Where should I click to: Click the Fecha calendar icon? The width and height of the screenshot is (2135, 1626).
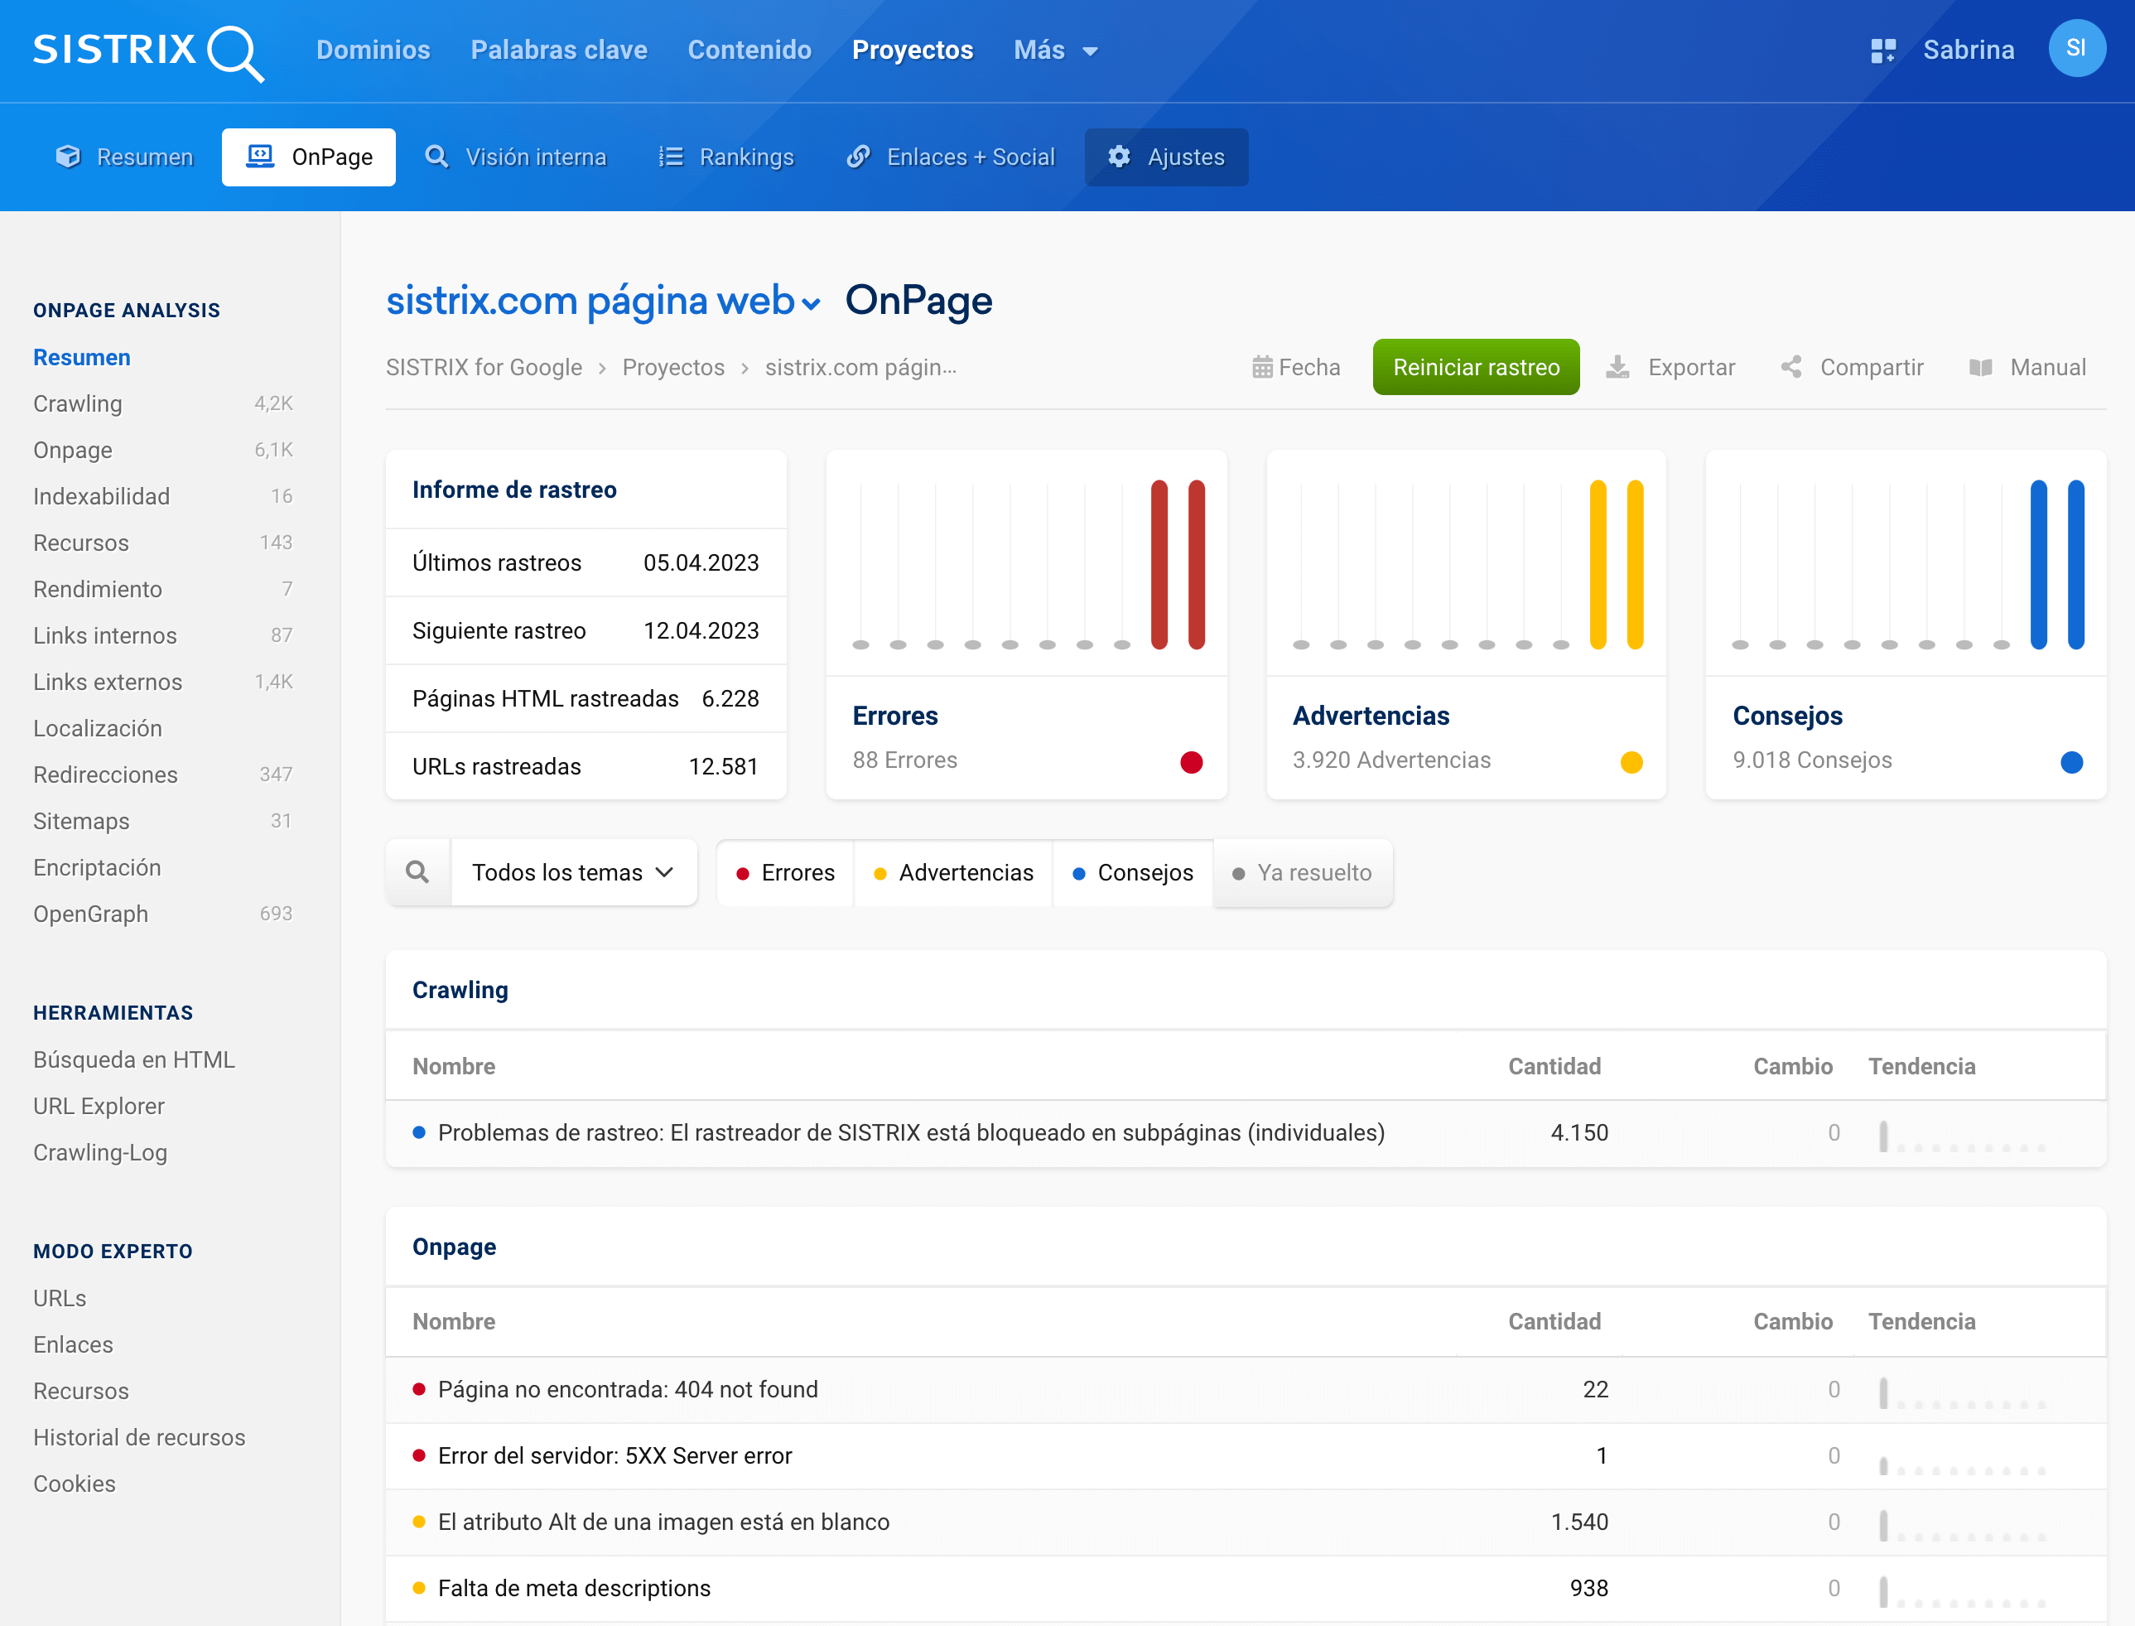[1262, 368]
